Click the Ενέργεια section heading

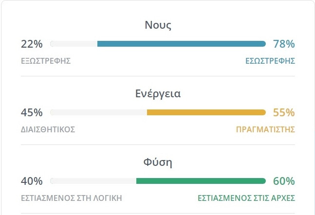point(158,94)
